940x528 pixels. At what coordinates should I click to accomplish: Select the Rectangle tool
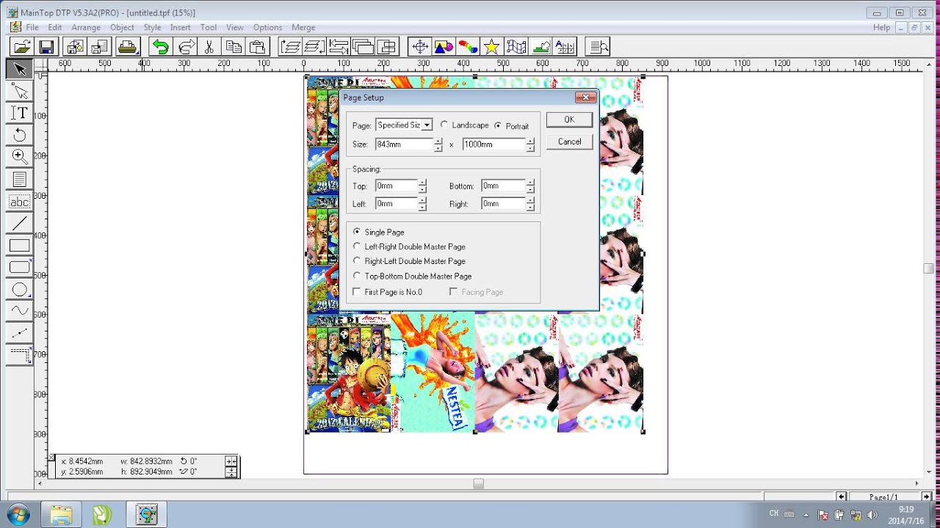pyautogui.click(x=20, y=245)
